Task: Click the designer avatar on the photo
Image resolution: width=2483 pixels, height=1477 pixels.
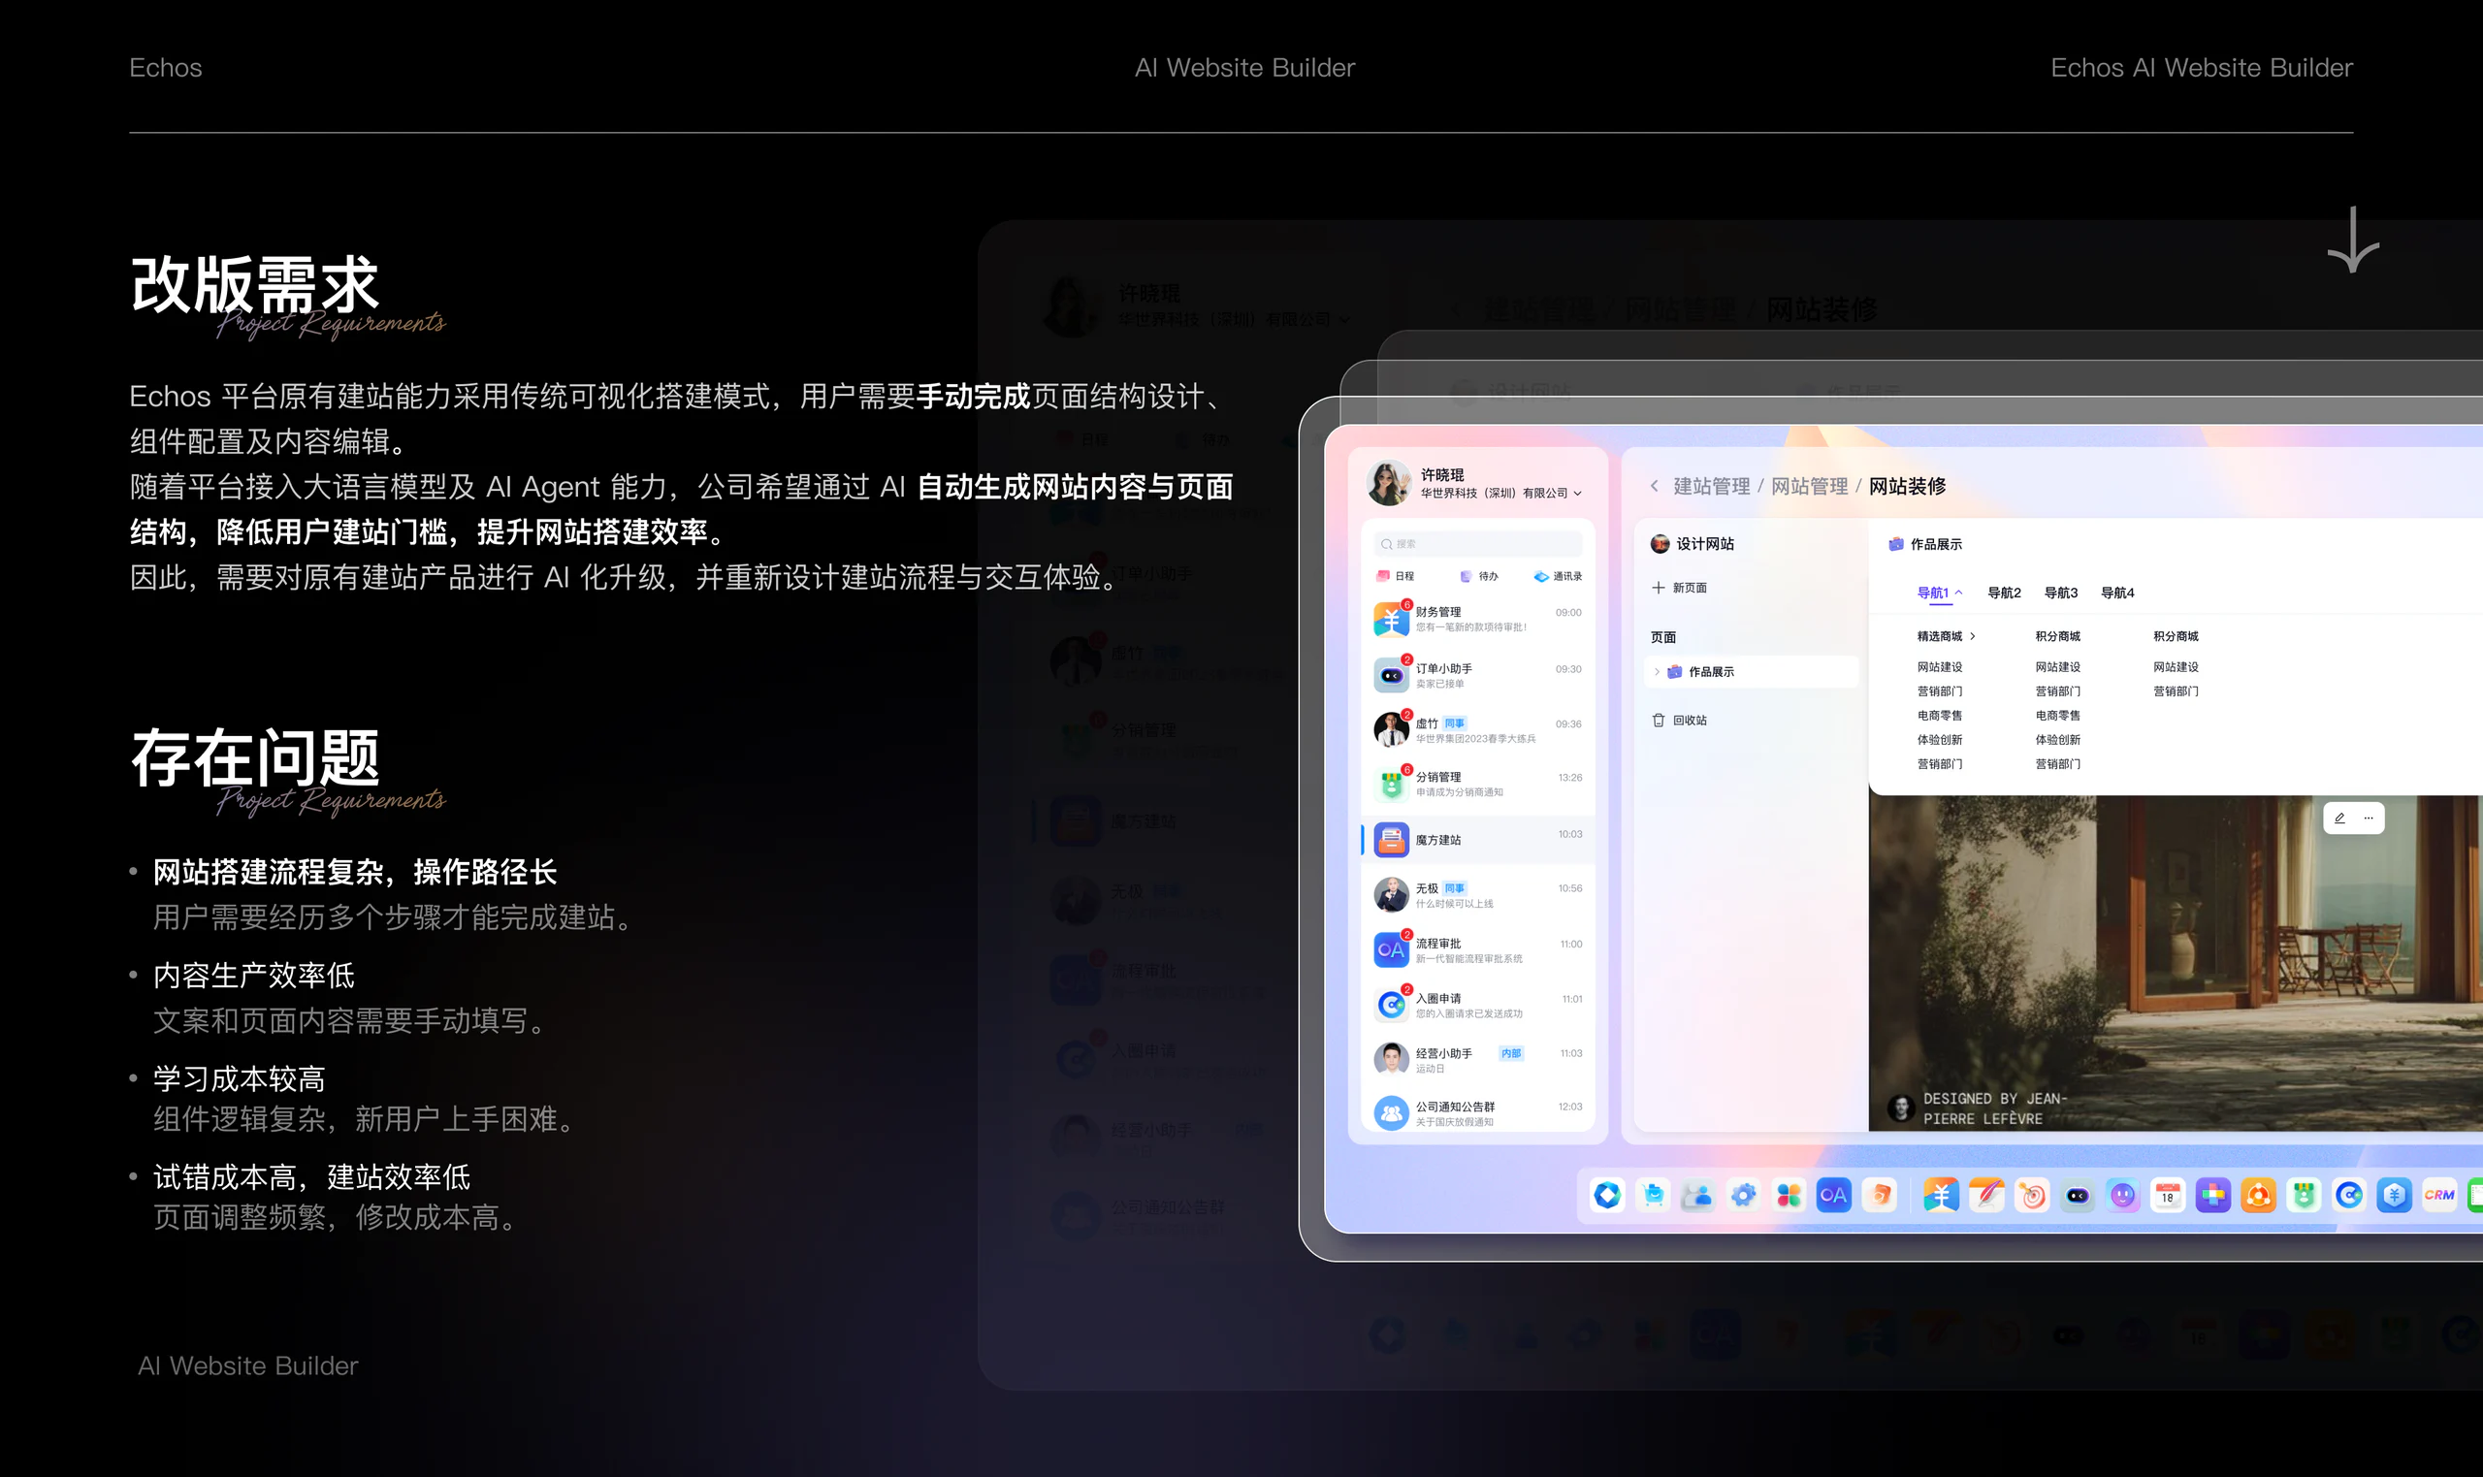Action: (1901, 1108)
